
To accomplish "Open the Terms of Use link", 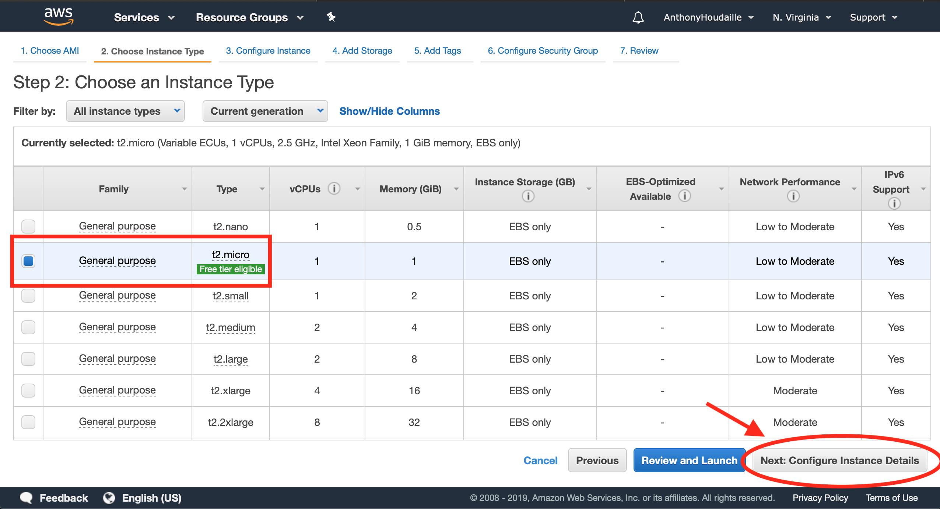I will [x=891, y=498].
